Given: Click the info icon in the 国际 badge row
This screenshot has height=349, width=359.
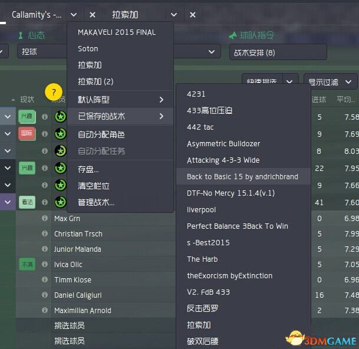Looking at the screenshot, I should (x=45, y=134).
